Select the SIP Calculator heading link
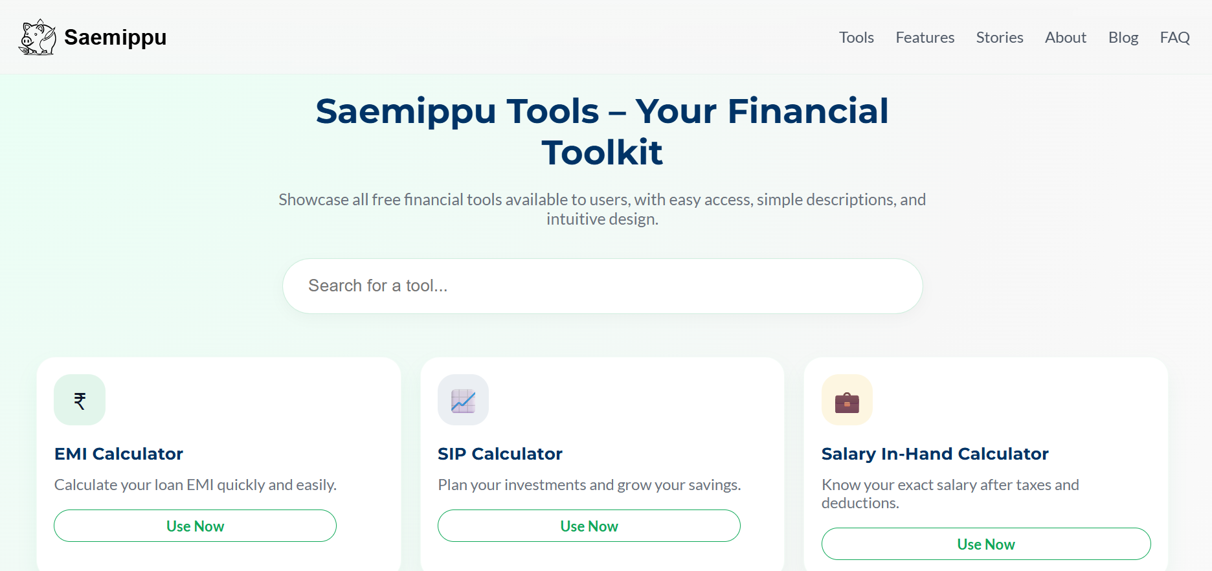Image resolution: width=1212 pixels, height=571 pixels. tap(500, 453)
